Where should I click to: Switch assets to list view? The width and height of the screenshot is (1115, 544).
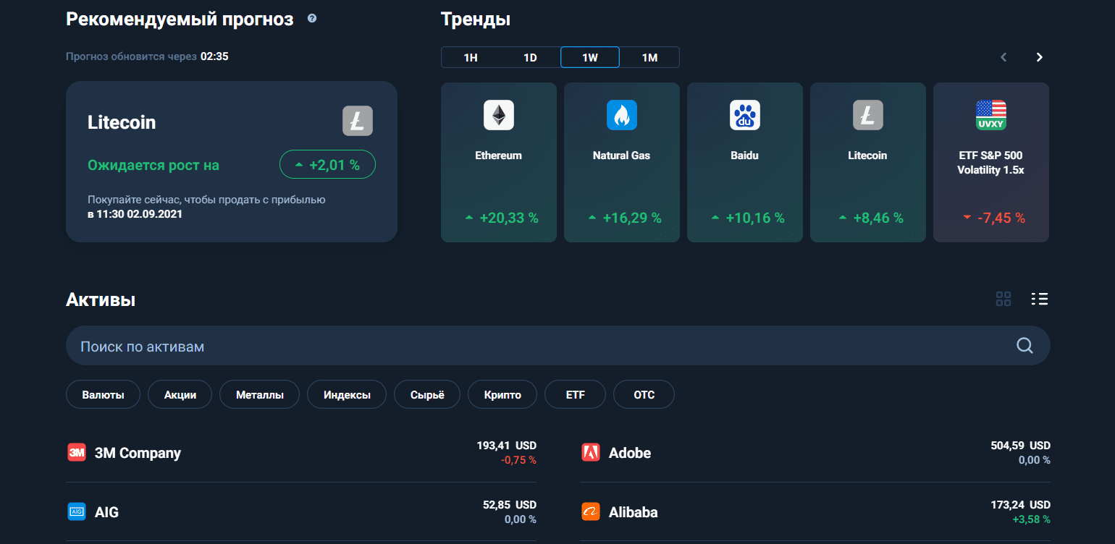click(x=1040, y=299)
